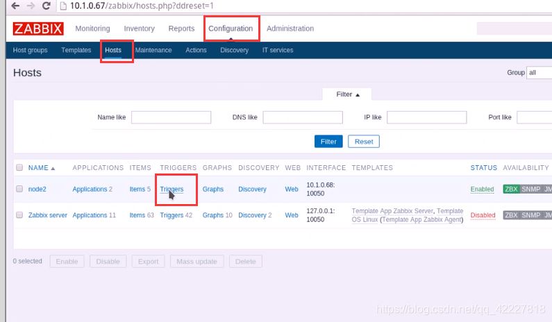Click the 127.0.0.1: 10050 interface text

[321, 215]
